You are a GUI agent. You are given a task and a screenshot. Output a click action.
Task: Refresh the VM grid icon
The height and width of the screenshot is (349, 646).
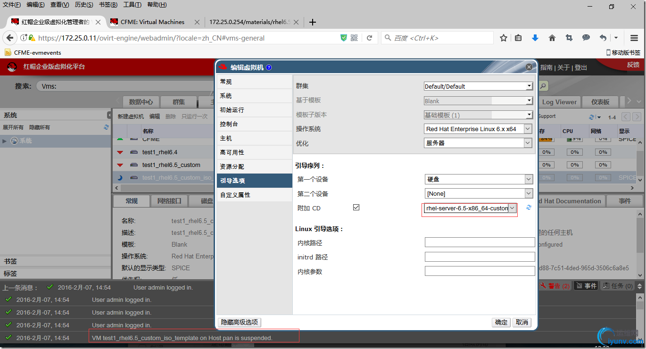pyautogui.click(x=592, y=117)
